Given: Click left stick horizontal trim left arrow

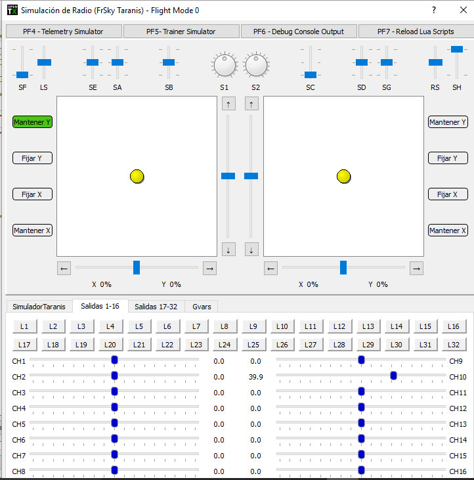Looking at the screenshot, I should pyautogui.click(x=64, y=268).
